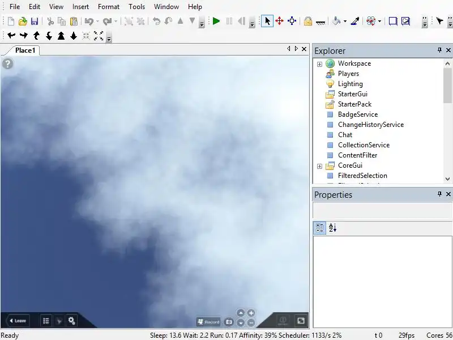The image size is (453, 340).
Task: Click the redo arrow icon
Action: tap(107, 21)
